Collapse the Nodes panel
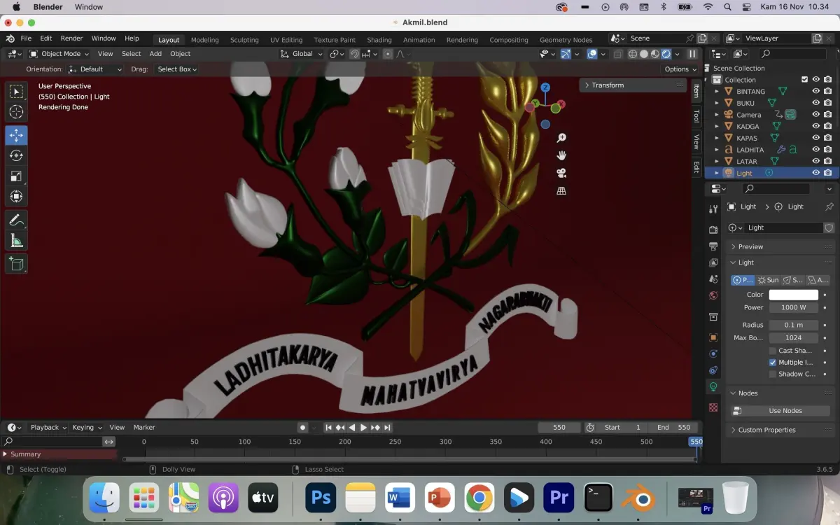840x525 pixels. (781, 393)
